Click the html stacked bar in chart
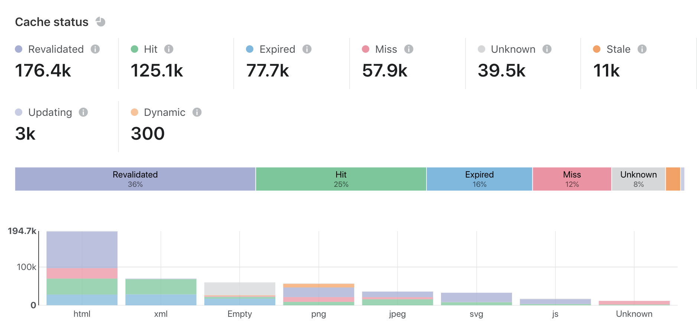The height and width of the screenshot is (335, 697). pyautogui.click(x=82, y=267)
